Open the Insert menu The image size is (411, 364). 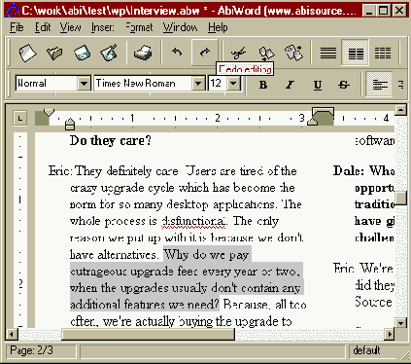tap(103, 27)
